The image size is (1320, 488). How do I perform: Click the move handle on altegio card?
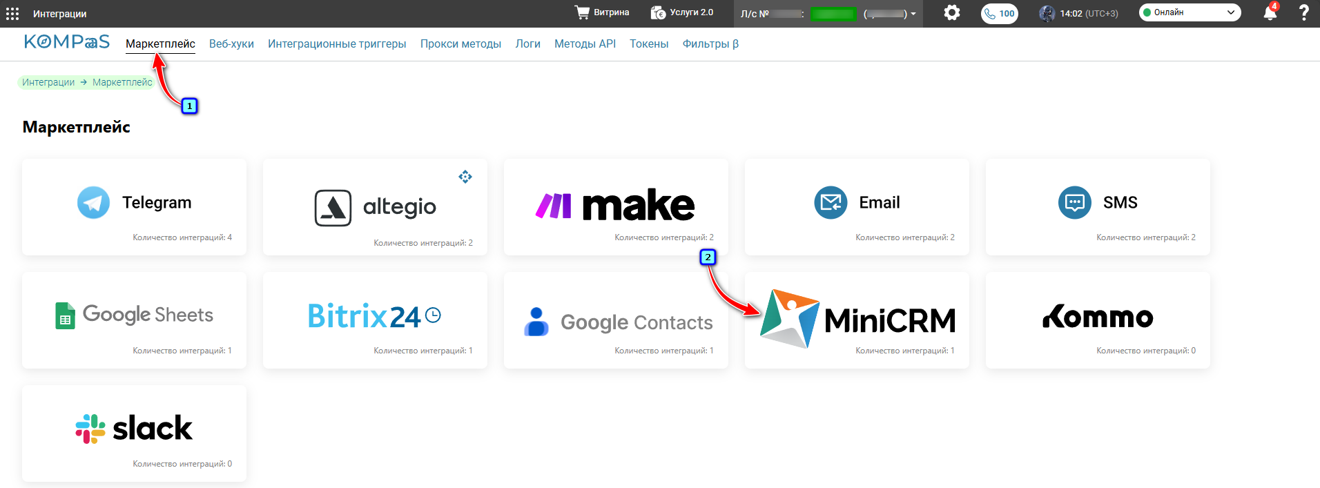(465, 177)
